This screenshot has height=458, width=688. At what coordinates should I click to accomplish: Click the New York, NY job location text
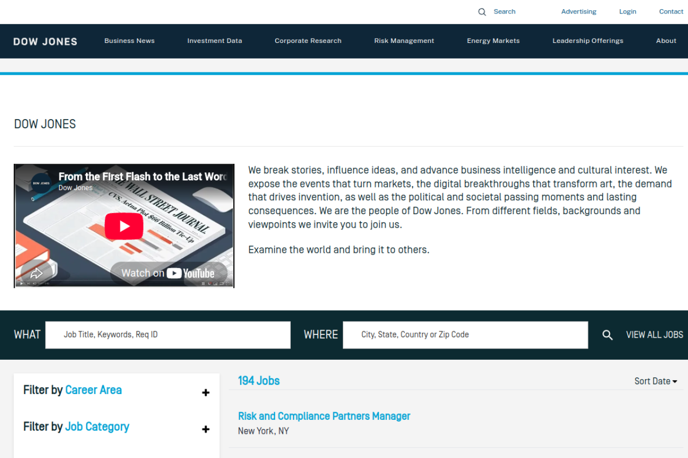pos(263,431)
